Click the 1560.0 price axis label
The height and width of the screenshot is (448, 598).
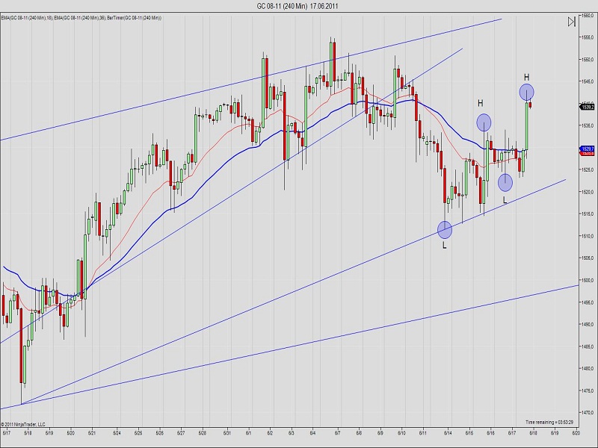[x=588, y=15]
